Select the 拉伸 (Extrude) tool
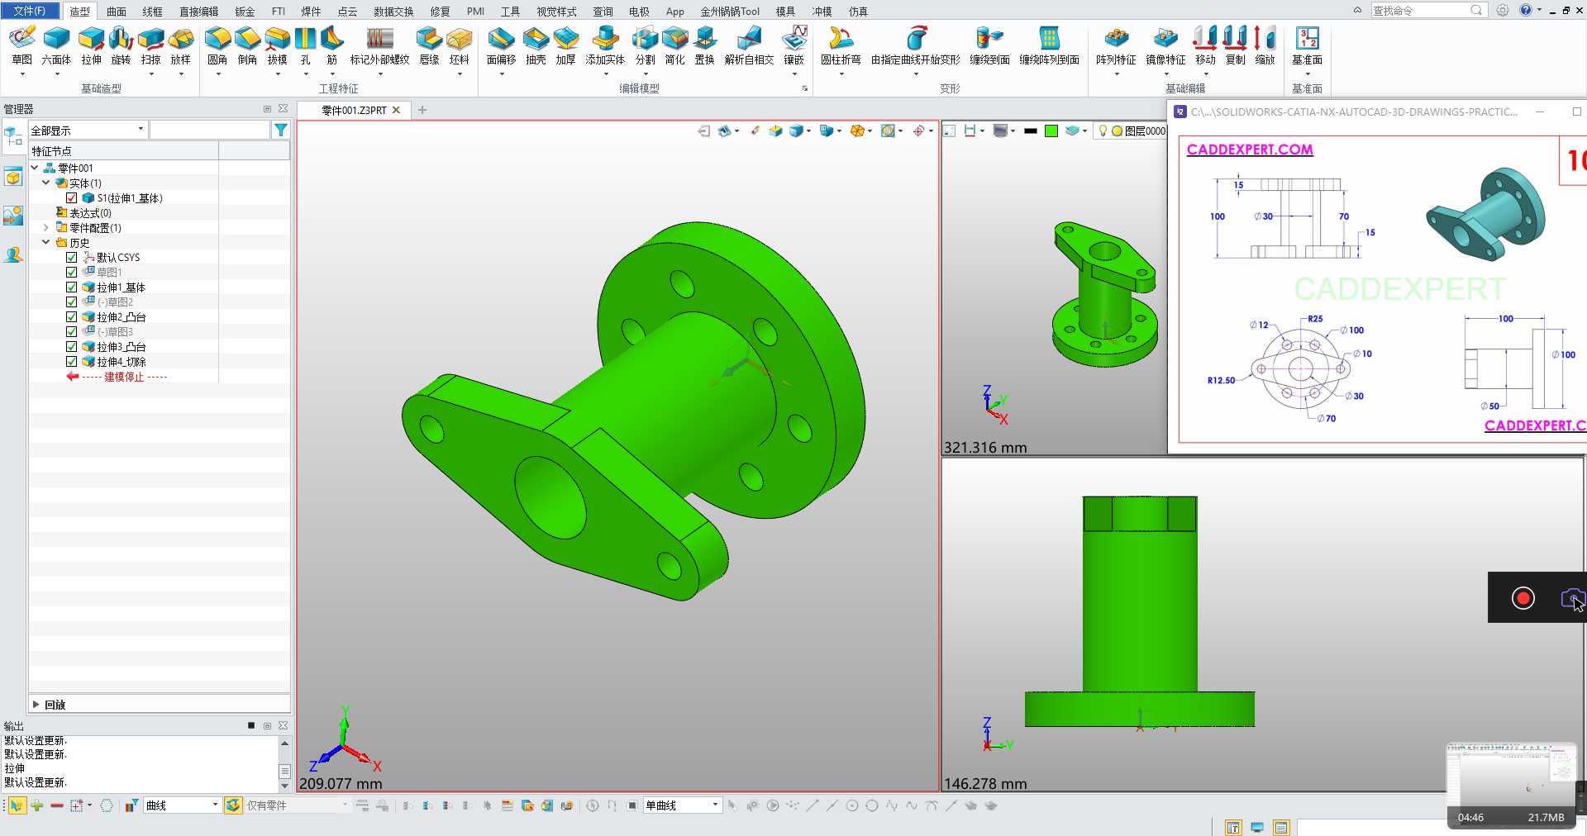The image size is (1587, 836). click(x=91, y=45)
